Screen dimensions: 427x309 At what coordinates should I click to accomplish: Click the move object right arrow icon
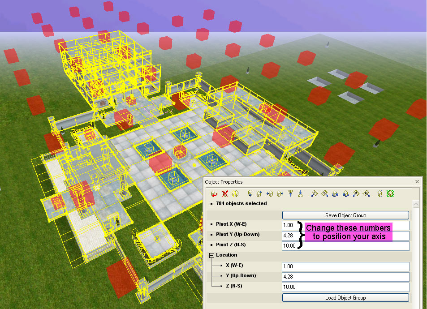pos(280,193)
